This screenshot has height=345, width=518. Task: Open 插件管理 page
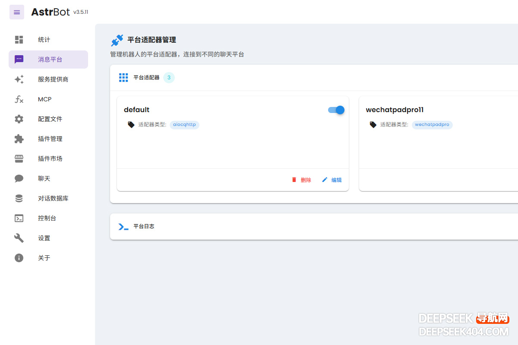(48, 139)
